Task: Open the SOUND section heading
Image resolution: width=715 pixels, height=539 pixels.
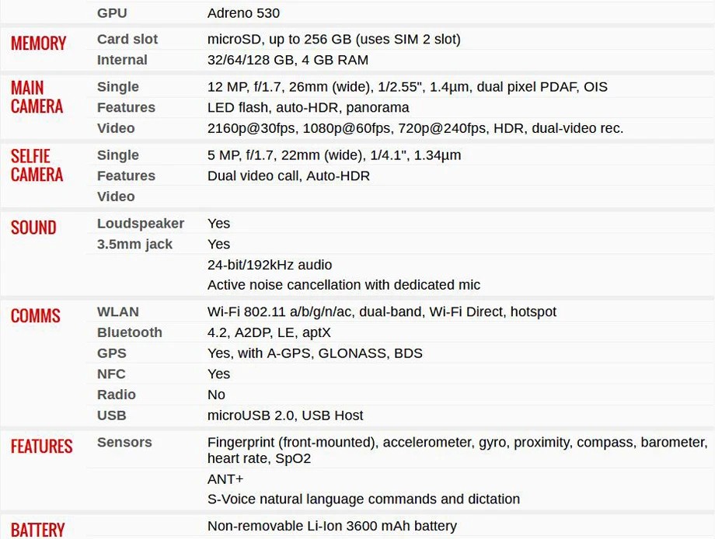Action: click(33, 228)
